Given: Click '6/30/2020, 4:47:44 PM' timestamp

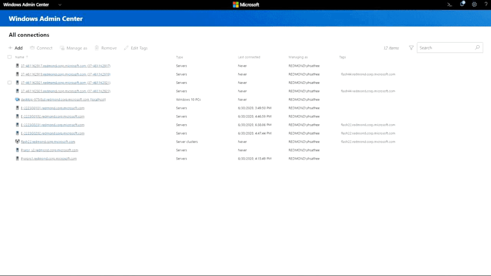Looking at the screenshot, I should tap(255, 133).
